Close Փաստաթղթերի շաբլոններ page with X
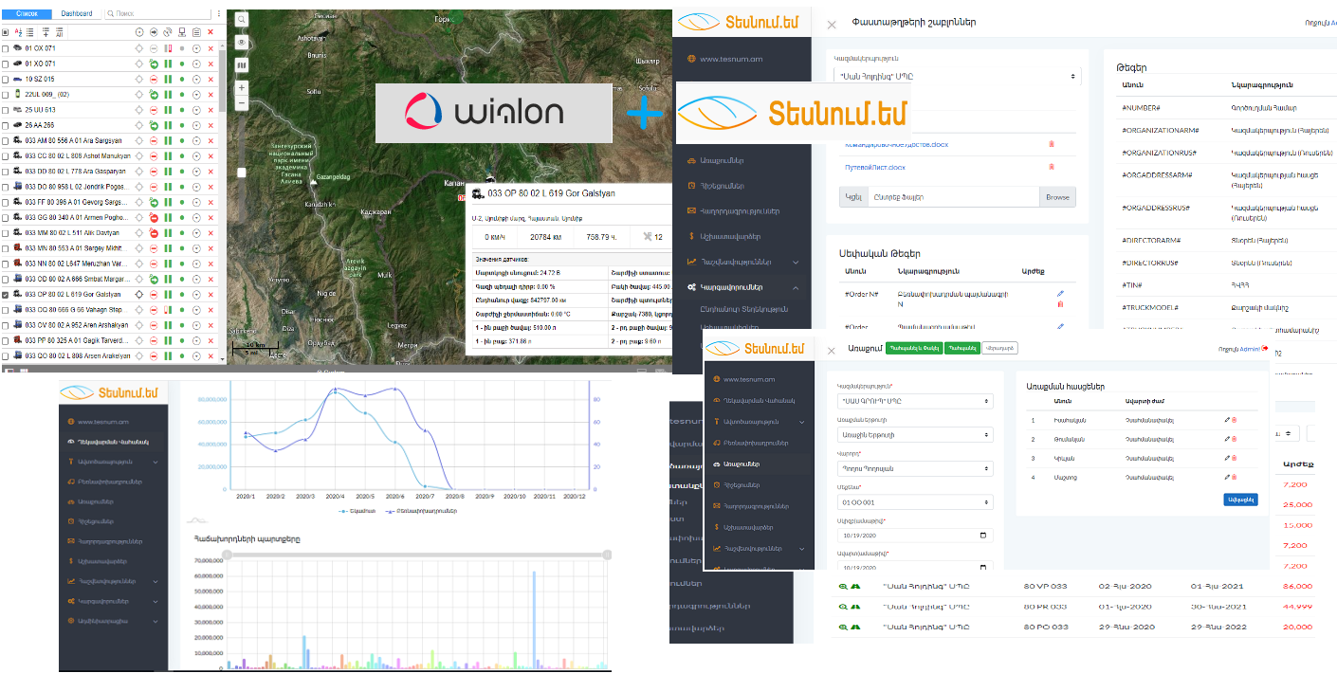 [x=832, y=24]
